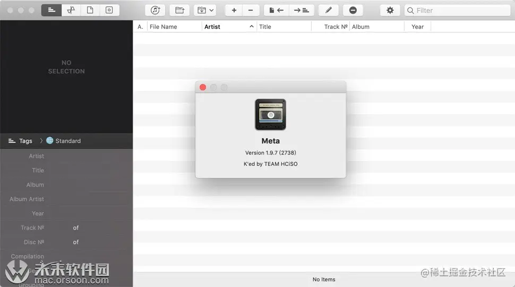Click the minus remove button
The height and width of the screenshot is (287, 515).
point(251,10)
